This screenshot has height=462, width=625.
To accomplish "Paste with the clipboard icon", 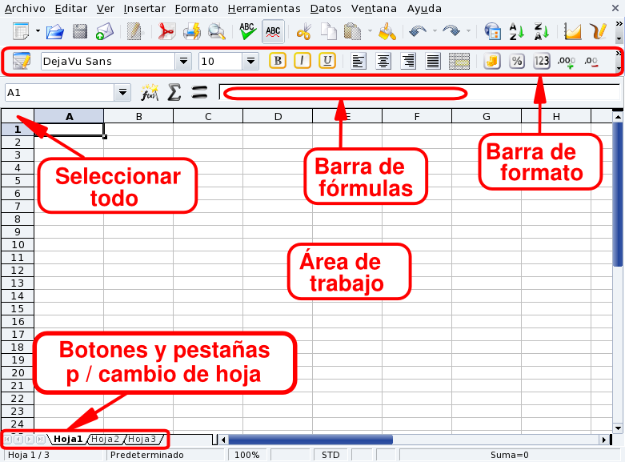I will pos(352,31).
